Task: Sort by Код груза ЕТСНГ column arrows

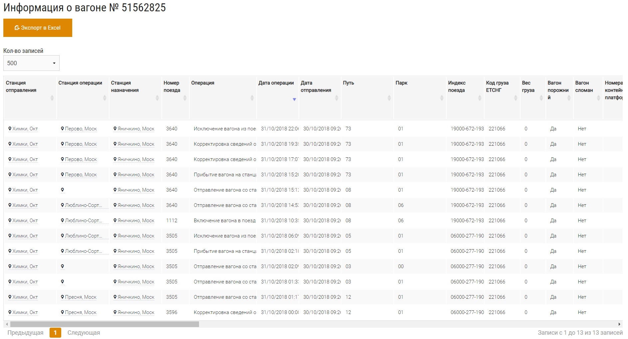Action: click(516, 98)
